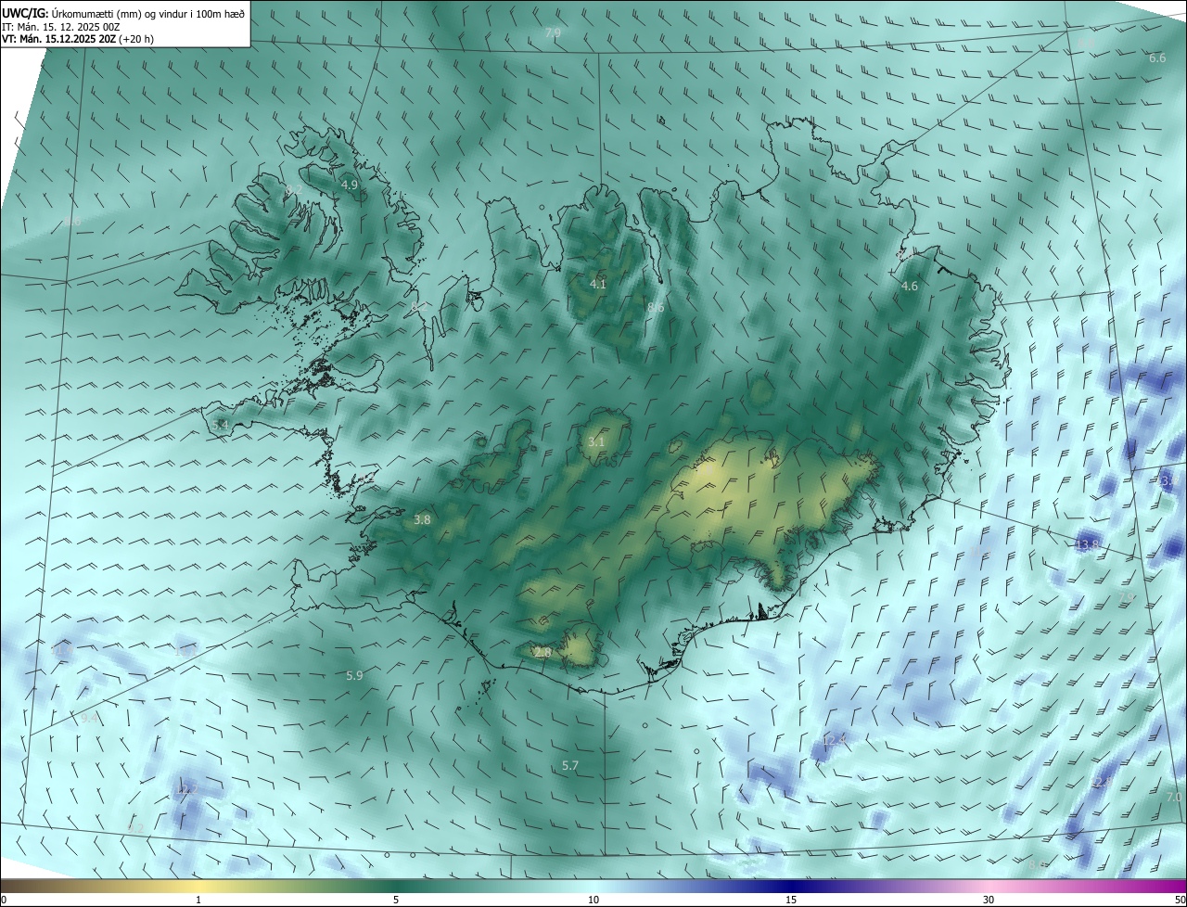Click the '10' tick on the color scale
Screen dimensions: 1187x907
(x=593, y=901)
